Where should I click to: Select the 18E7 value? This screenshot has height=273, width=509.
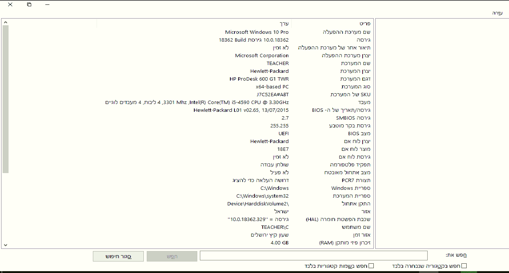coord(283,149)
